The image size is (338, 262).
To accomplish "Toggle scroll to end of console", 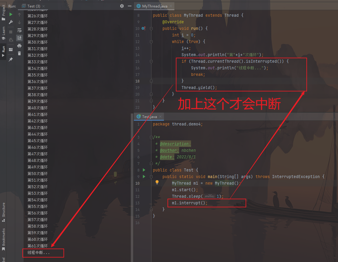I will point(19,38).
